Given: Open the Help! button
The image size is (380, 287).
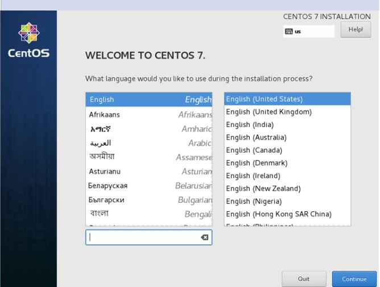Looking at the screenshot, I should (356, 30).
